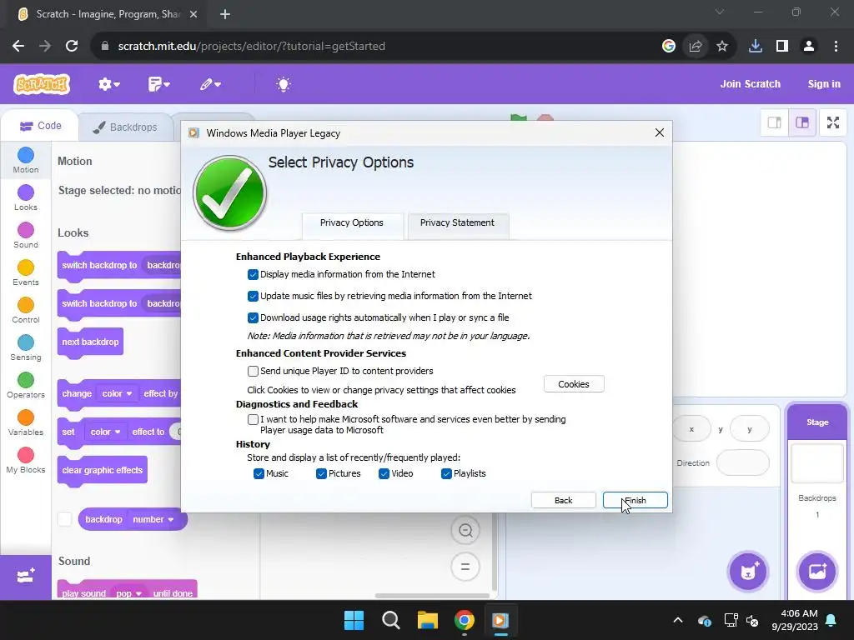
Task: Toggle the backdrop number reporter checkbox
Action: (x=65, y=519)
